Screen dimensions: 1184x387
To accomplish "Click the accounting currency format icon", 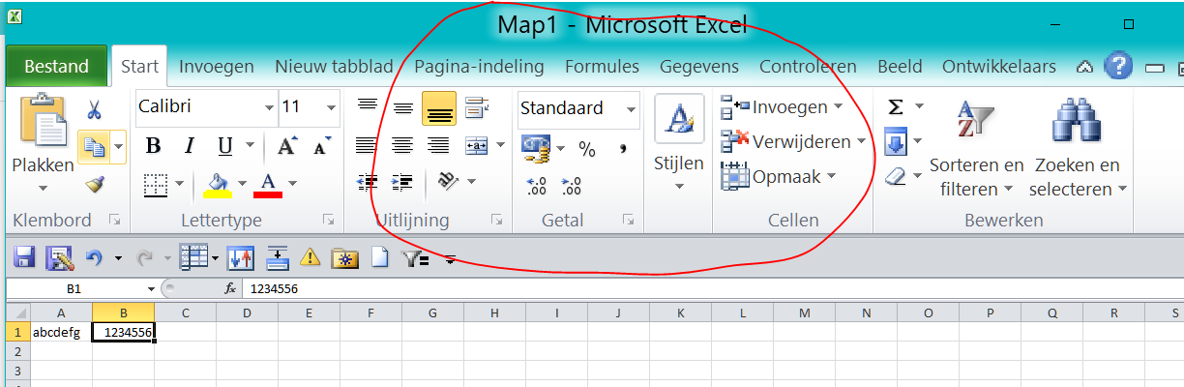I will tap(535, 147).
